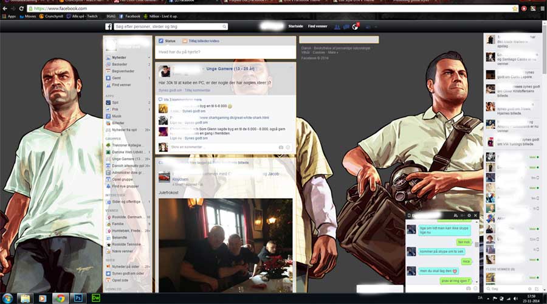Click the emoticon icon in chat input
This screenshot has height=304, width=547.
[x=475, y=289]
